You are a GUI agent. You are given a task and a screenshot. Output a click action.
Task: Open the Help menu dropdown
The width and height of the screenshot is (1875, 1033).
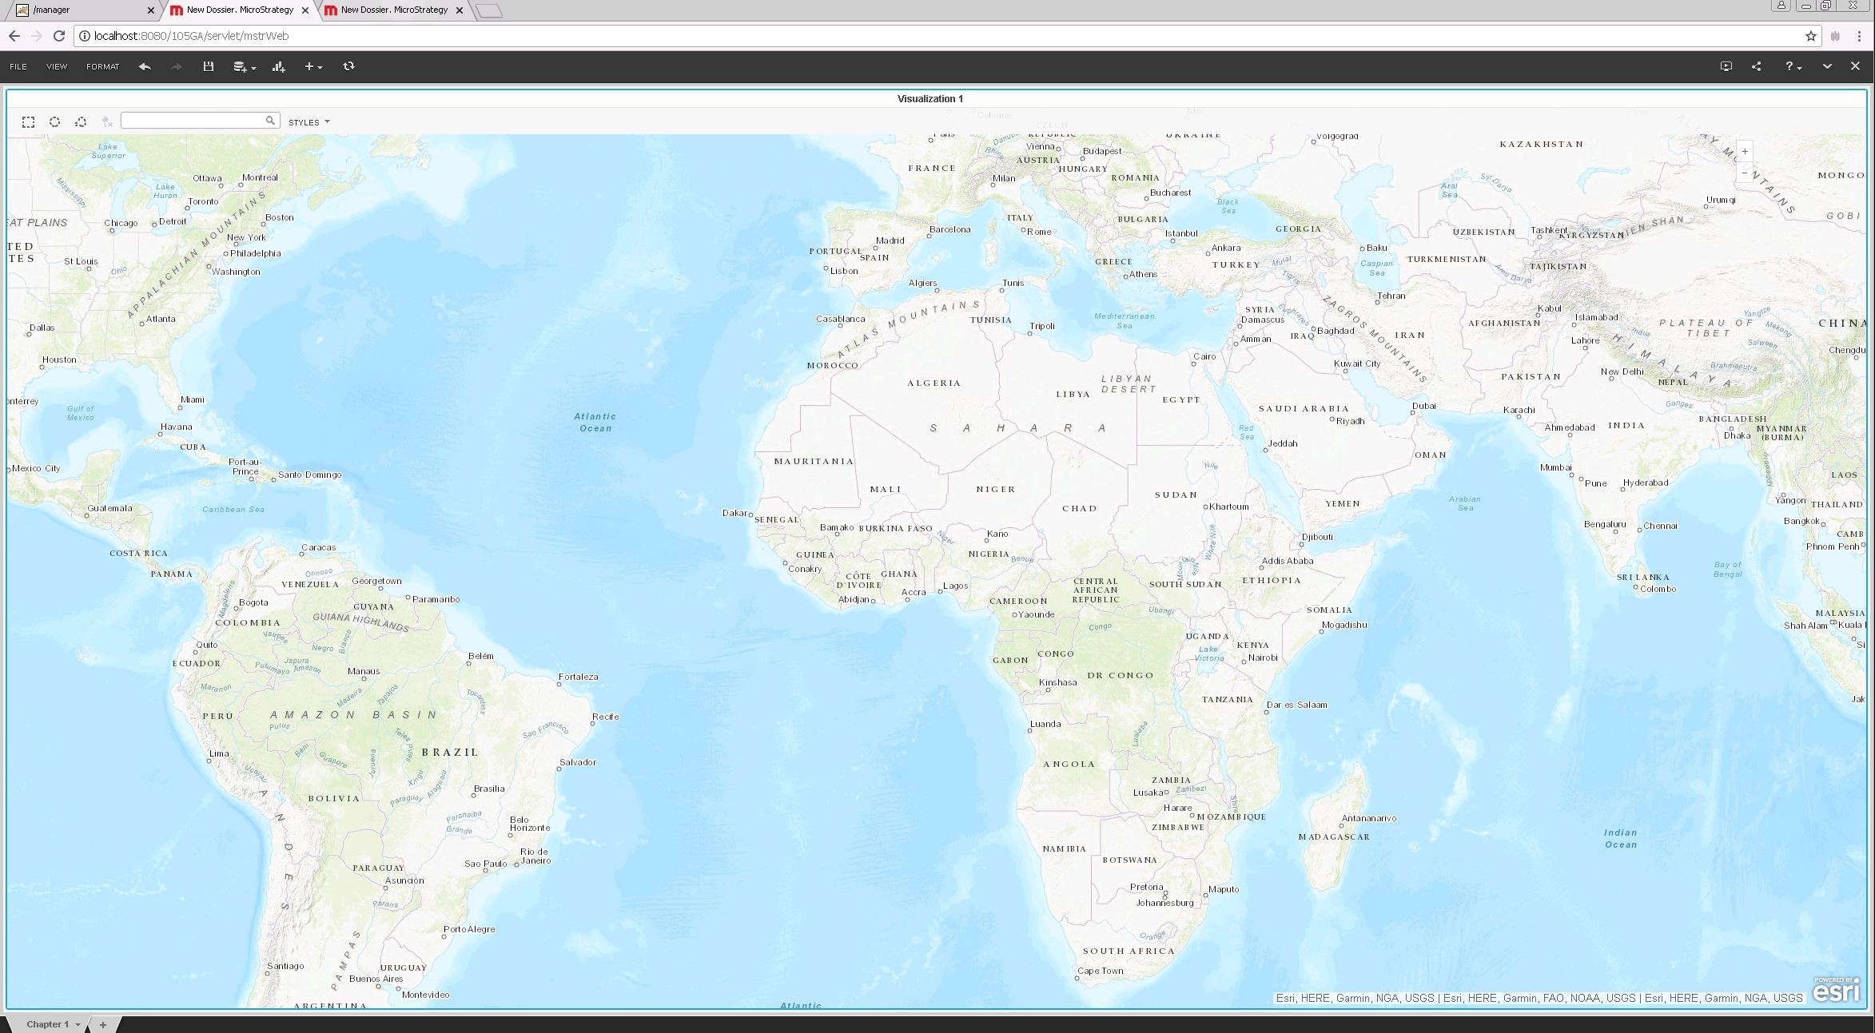(1793, 66)
